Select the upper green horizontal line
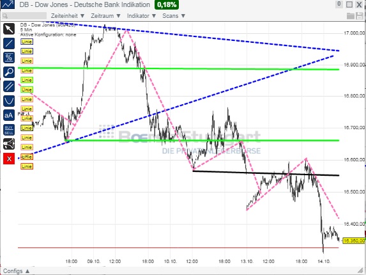The image size is (366, 275). click(x=178, y=68)
